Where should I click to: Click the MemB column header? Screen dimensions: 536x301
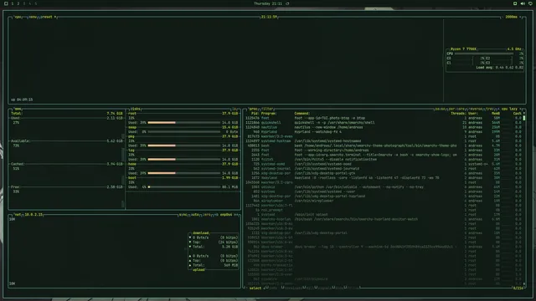tap(496, 114)
